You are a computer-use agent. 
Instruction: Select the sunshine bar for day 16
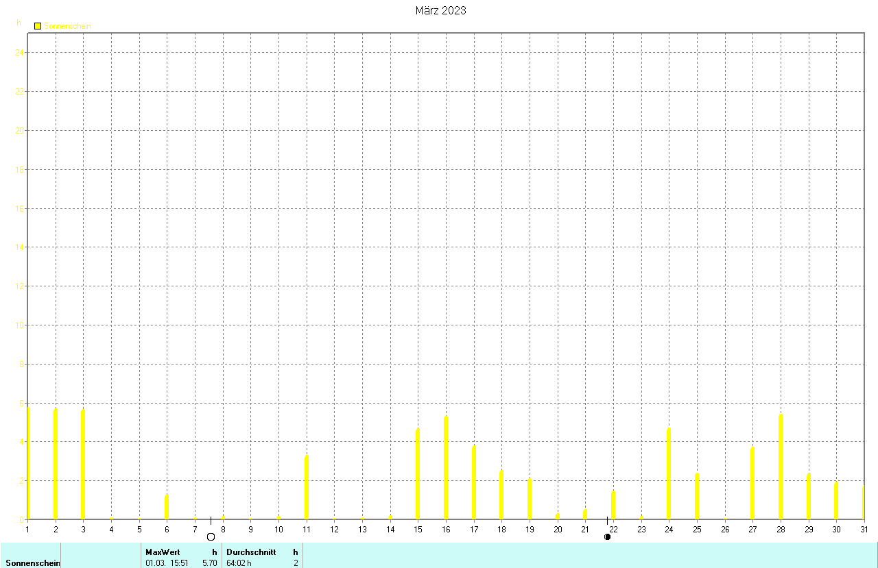[x=446, y=468]
